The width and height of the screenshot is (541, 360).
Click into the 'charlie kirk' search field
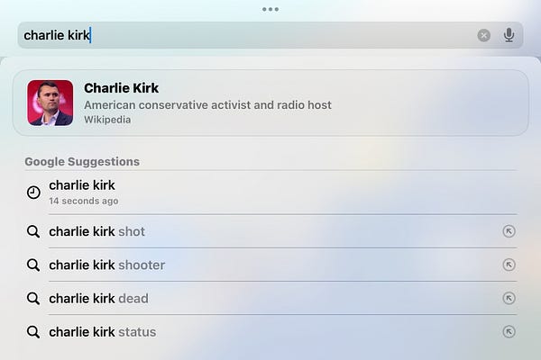270,35
